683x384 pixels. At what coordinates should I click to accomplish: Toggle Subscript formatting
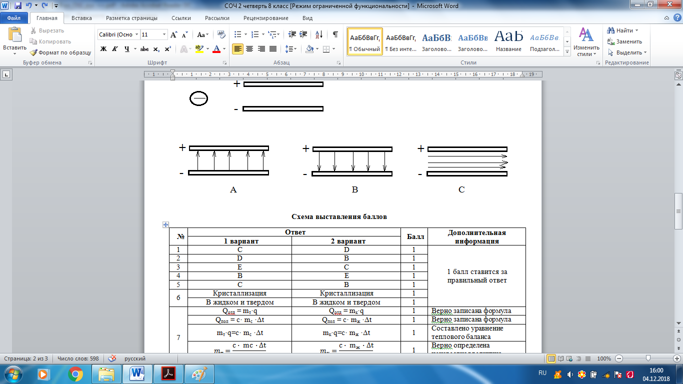pyautogui.click(x=156, y=49)
